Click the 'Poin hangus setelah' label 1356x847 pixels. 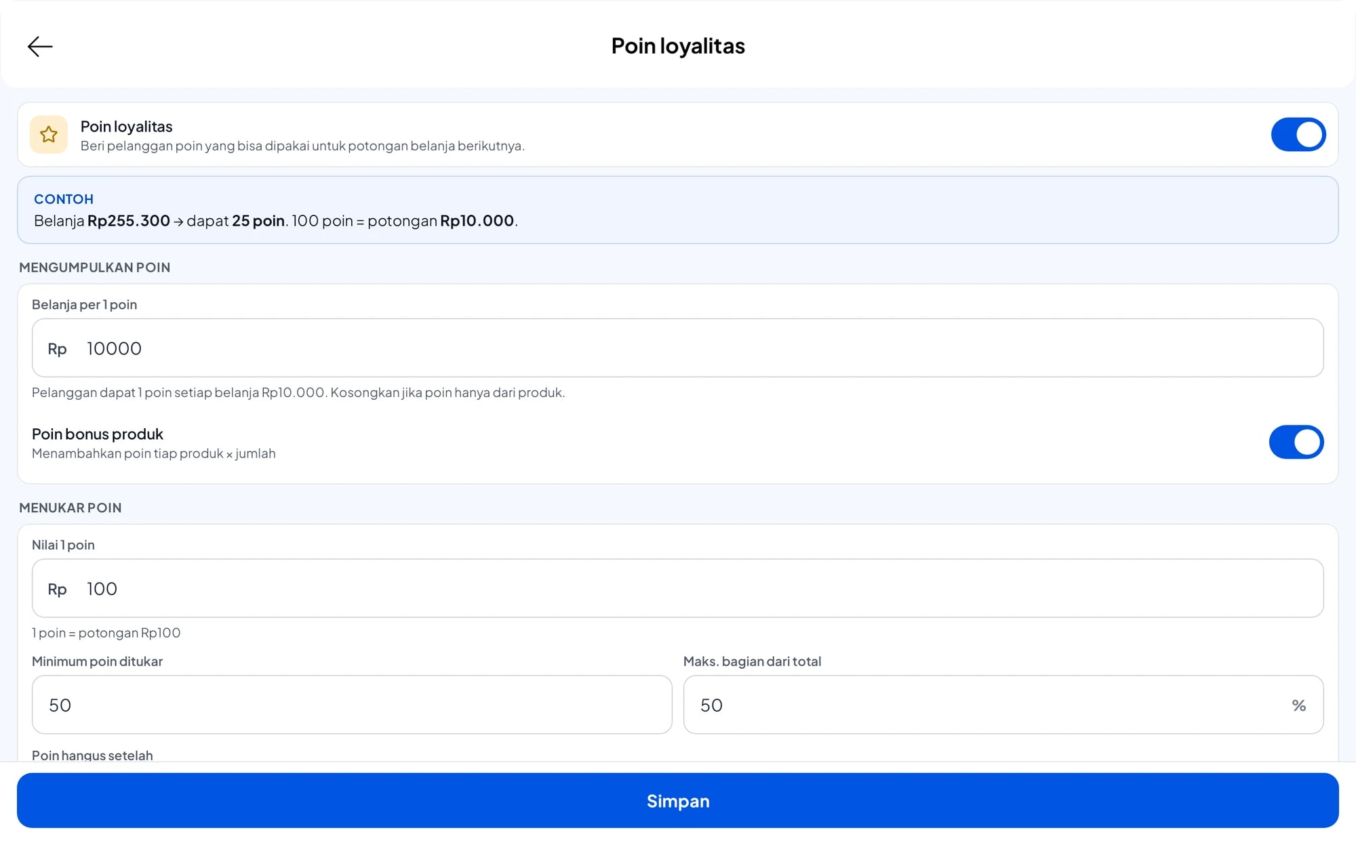coord(92,755)
